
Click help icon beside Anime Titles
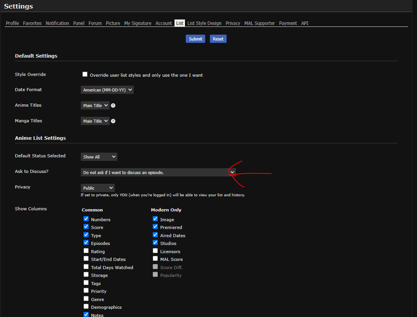[x=113, y=106]
